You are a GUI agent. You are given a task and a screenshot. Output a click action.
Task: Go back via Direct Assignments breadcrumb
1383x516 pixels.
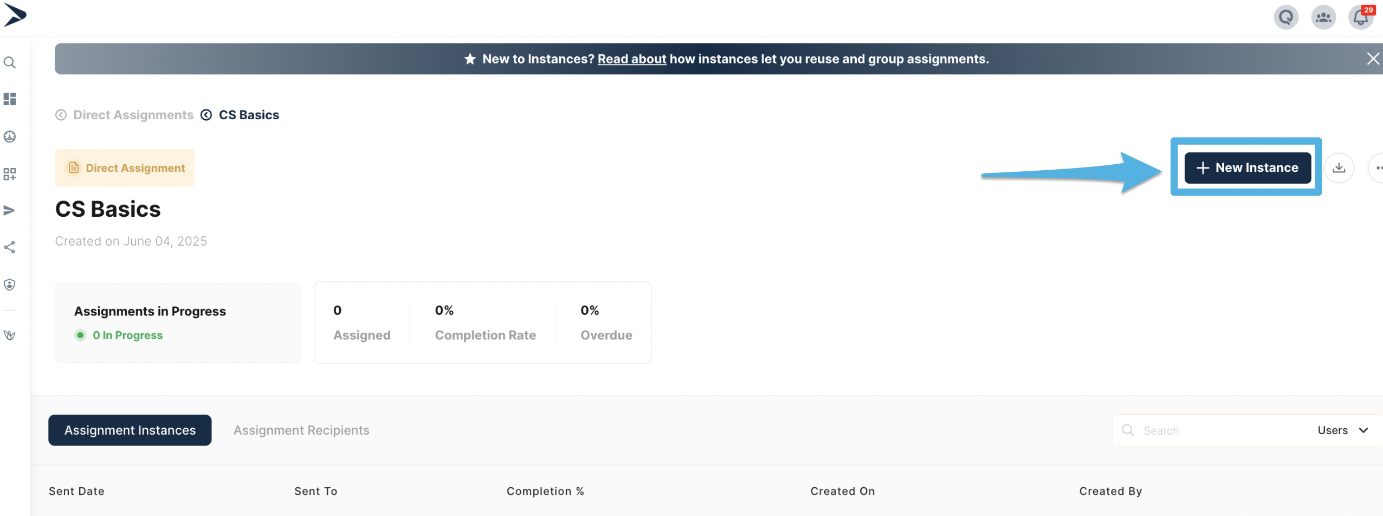133,115
